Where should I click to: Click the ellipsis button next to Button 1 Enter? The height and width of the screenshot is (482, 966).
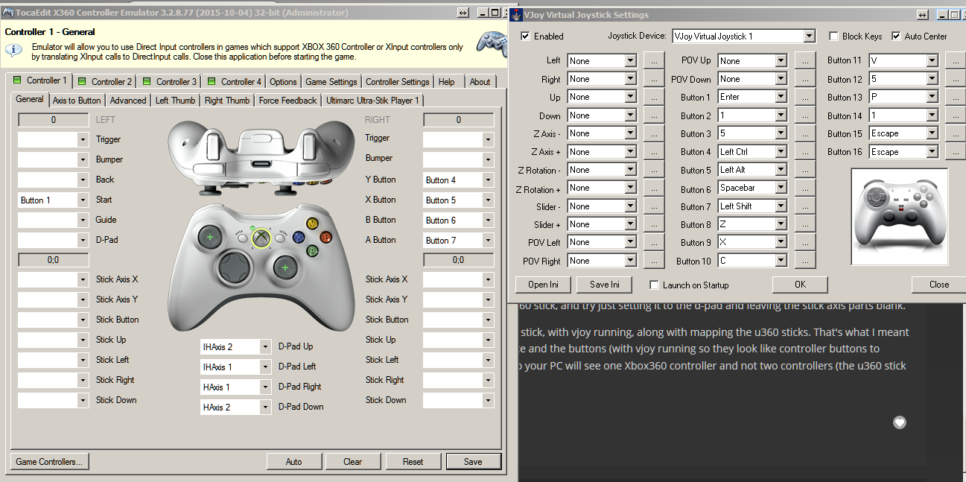[805, 97]
